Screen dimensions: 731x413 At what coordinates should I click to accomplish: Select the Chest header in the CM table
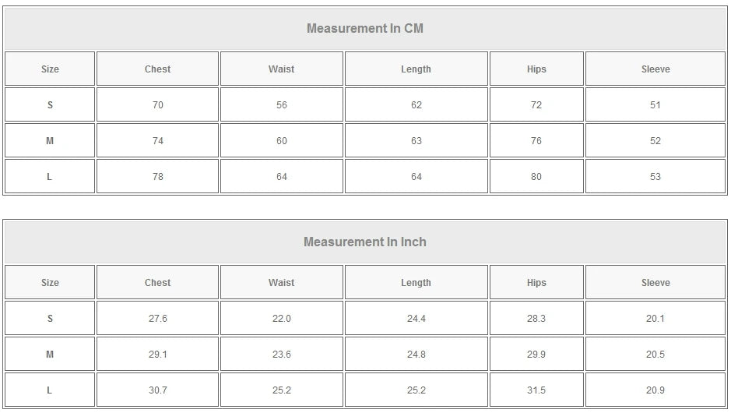[157, 69]
